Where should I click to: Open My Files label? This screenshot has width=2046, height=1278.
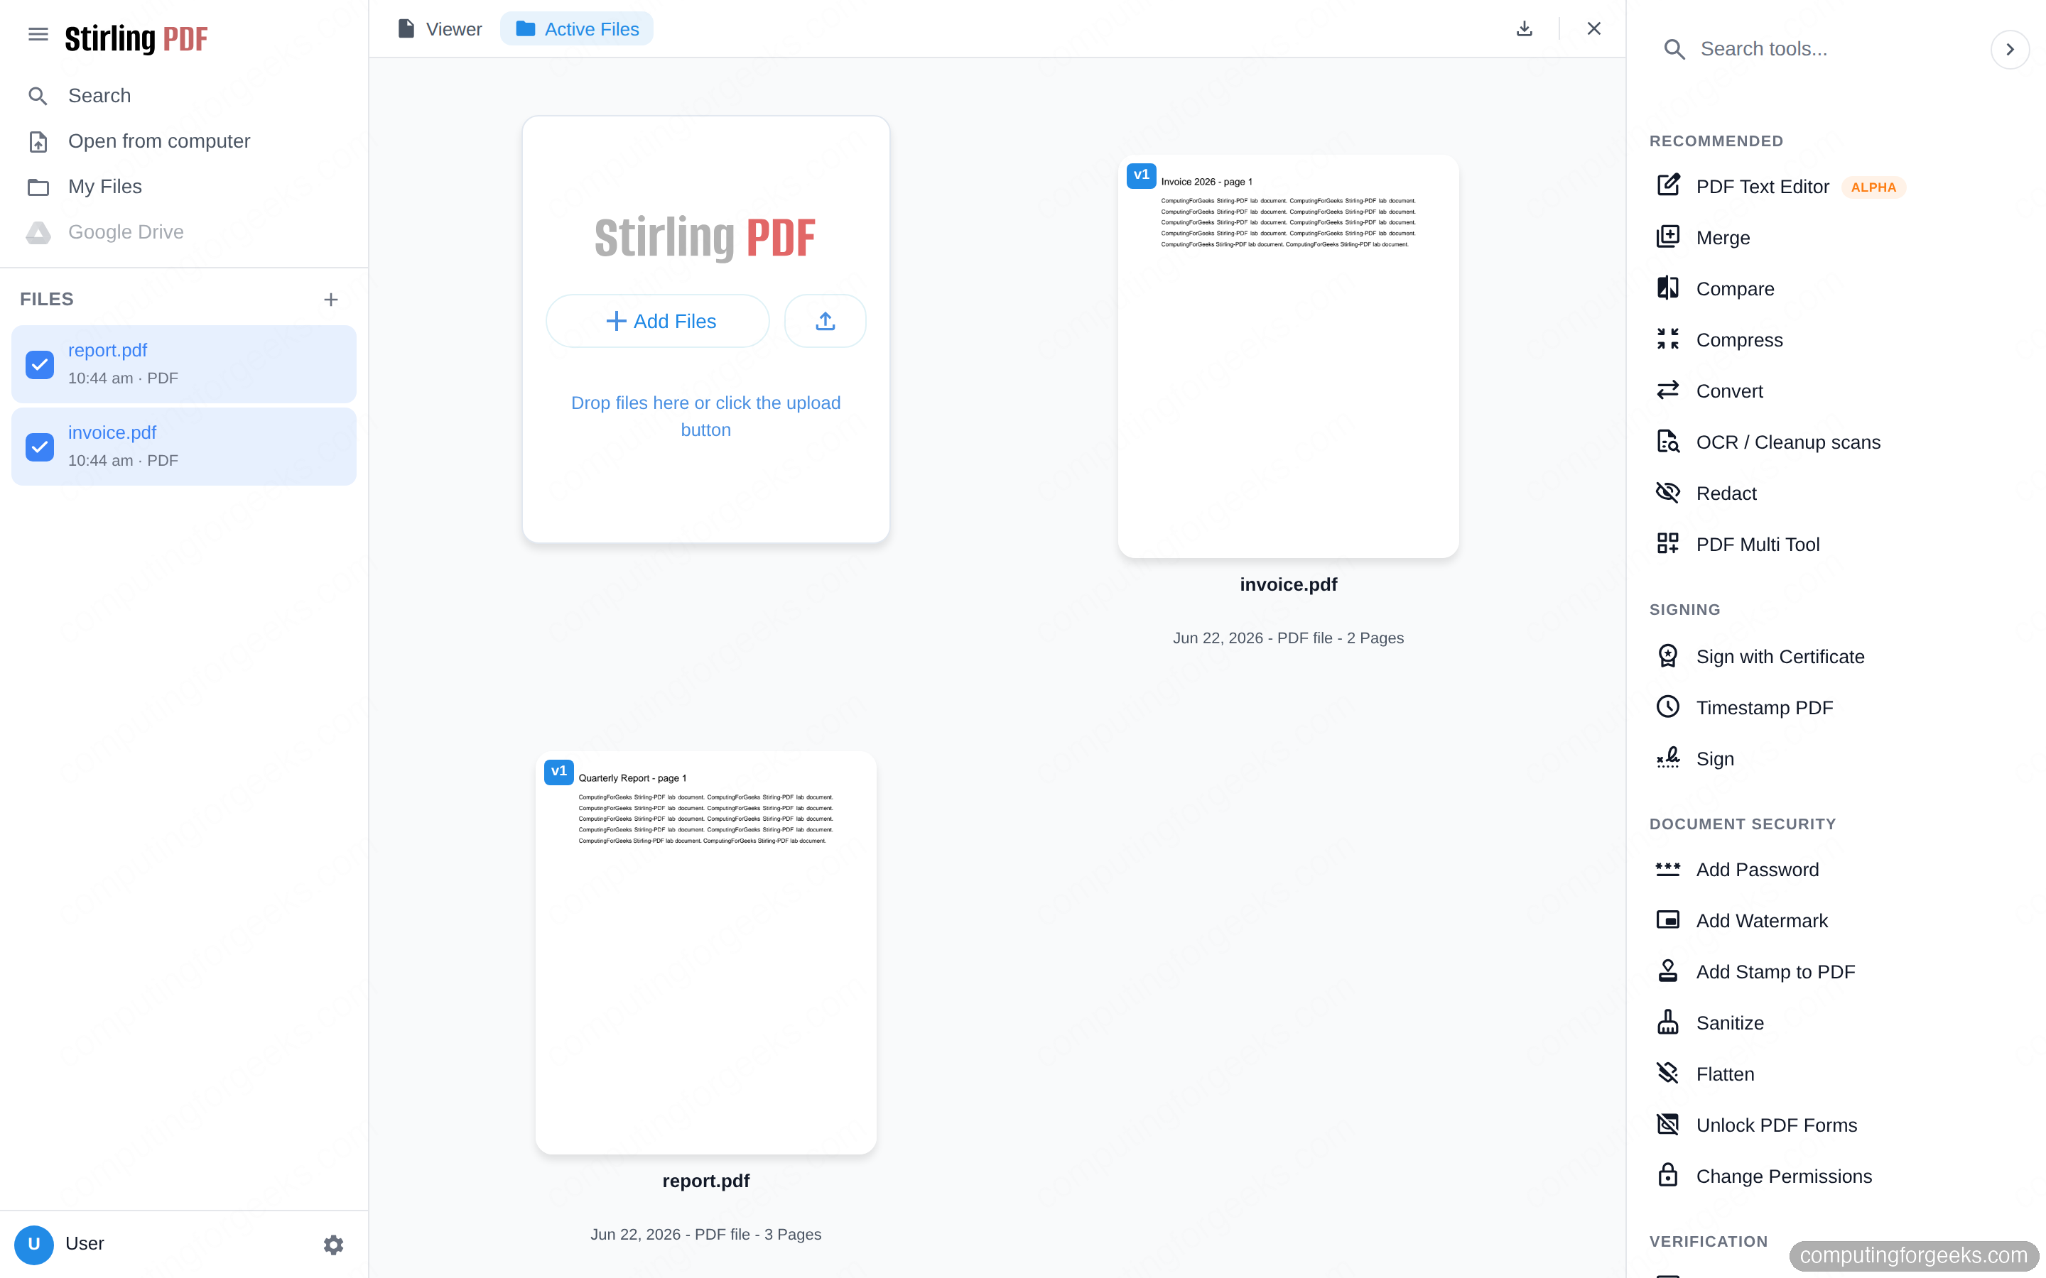tap(105, 187)
